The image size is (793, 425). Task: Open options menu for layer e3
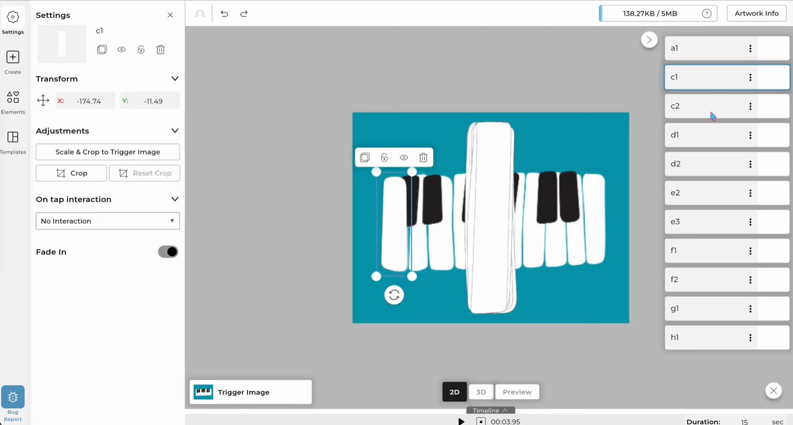click(x=750, y=222)
